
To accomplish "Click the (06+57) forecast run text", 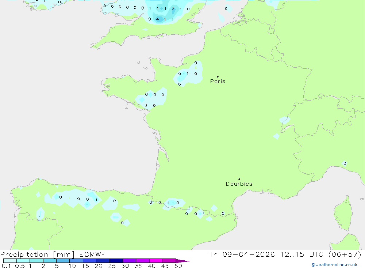I will click(x=345, y=254).
